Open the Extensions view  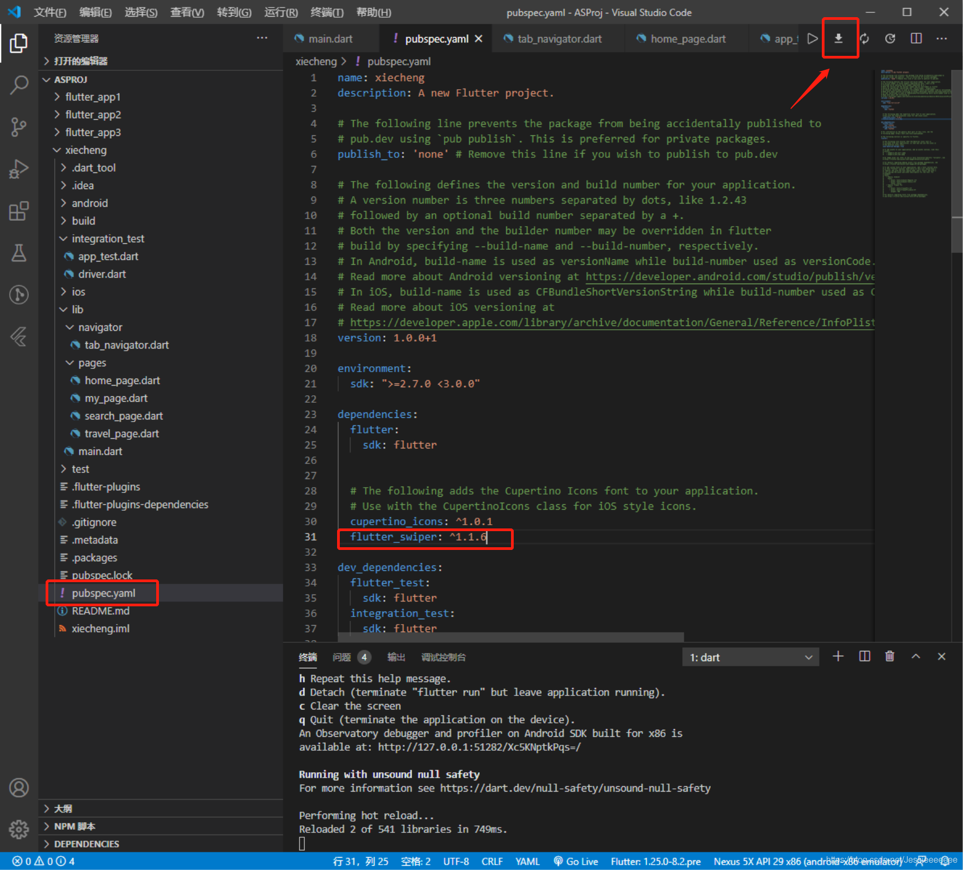19,211
